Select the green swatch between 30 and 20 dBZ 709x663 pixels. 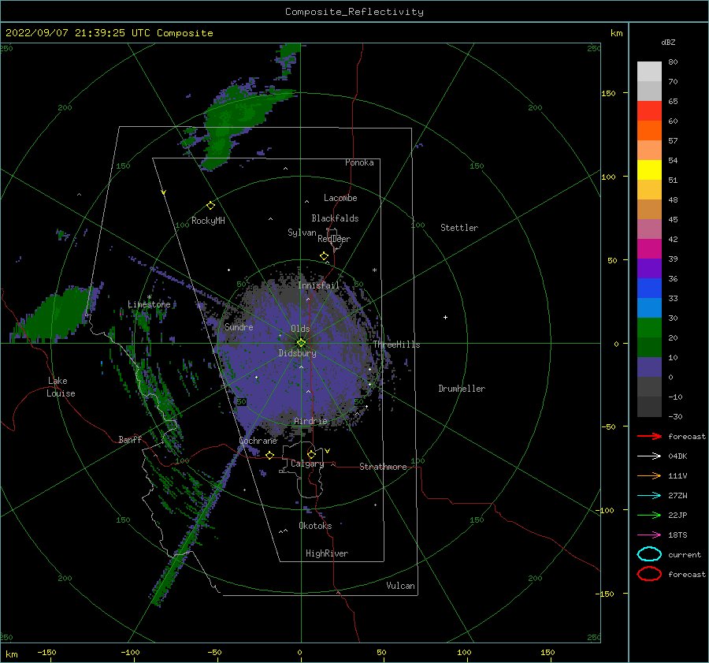(649, 328)
